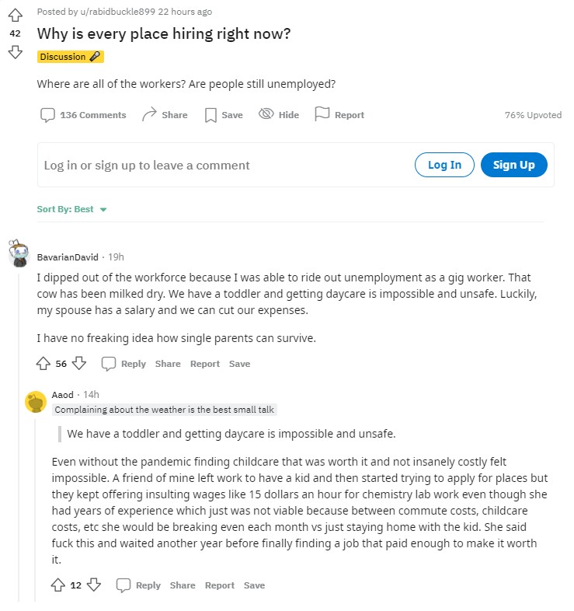Hide the post with eye icon
This screenshot has width=574, height=611.
278,115
